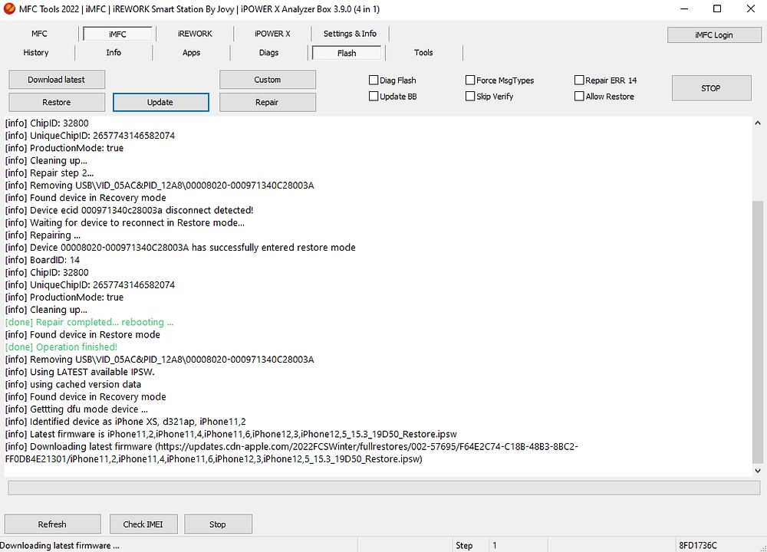
Task: Click the 8FD1736C status bar code
Action: (x=698, y=546)
